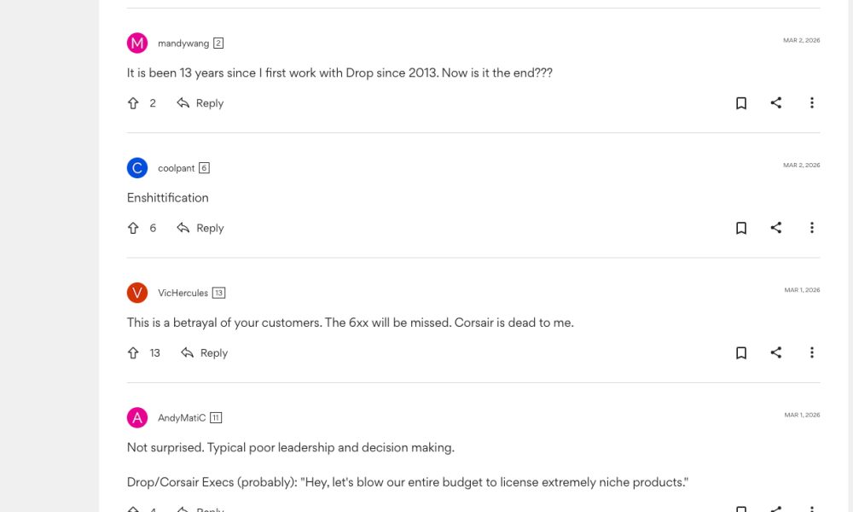
Task: Open more options on mandywang's comment
Action: pos(811,103)
